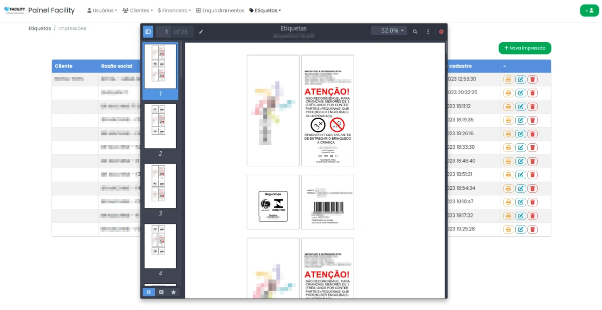Click the Etiquetas breadcrumb link
This screenshot has height=310, width=602.
coord(40,29)
